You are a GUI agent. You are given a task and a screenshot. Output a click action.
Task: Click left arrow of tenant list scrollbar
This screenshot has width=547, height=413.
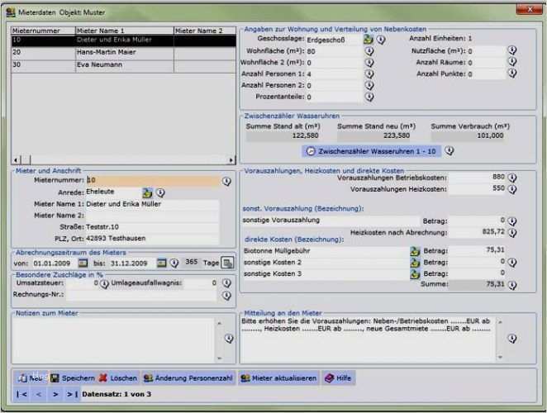(x=16, y=160)
